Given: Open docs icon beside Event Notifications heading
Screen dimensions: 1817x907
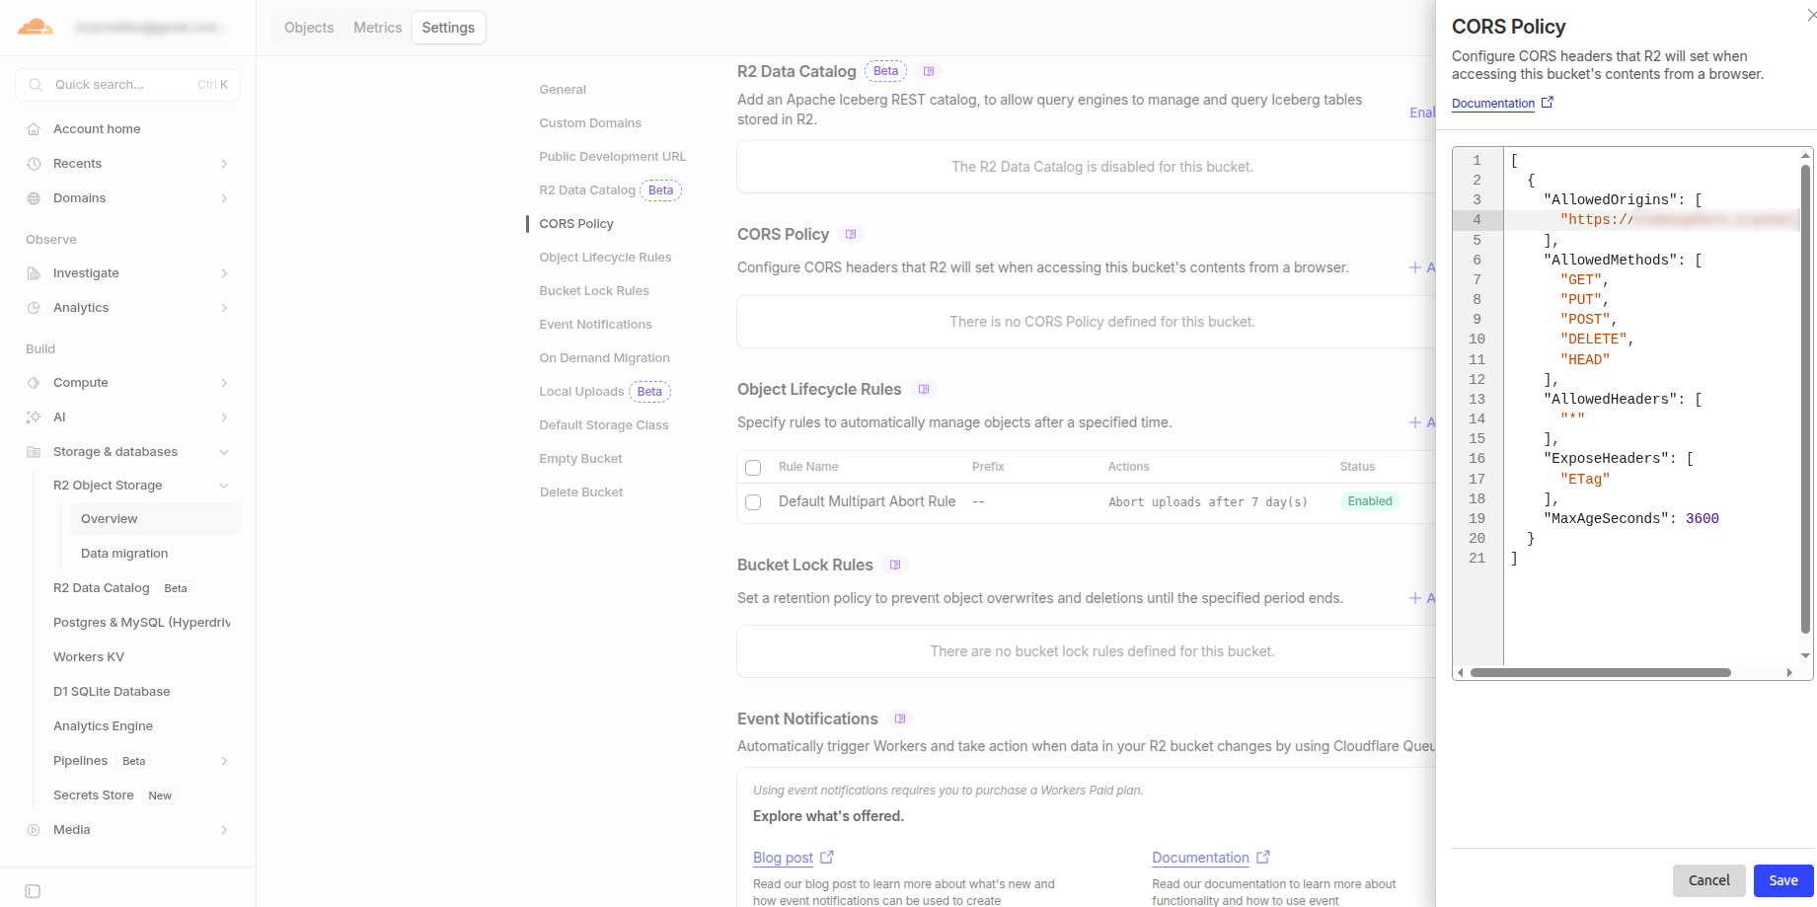Looking at the screenshot, I should point(900,718).
